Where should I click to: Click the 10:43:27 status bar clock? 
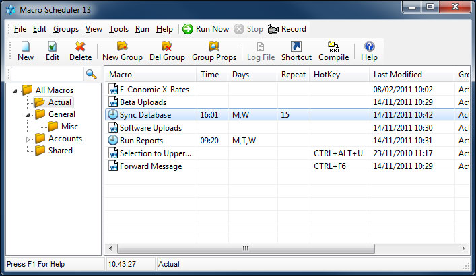coord(122,264)
